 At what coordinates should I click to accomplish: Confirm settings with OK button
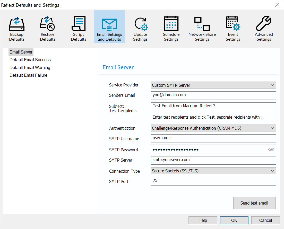click(x=234, y=220)
